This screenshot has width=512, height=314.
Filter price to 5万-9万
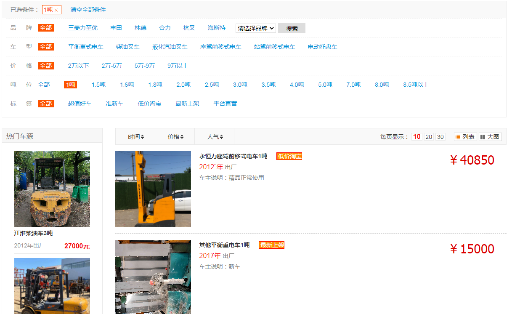click(145, 66)
